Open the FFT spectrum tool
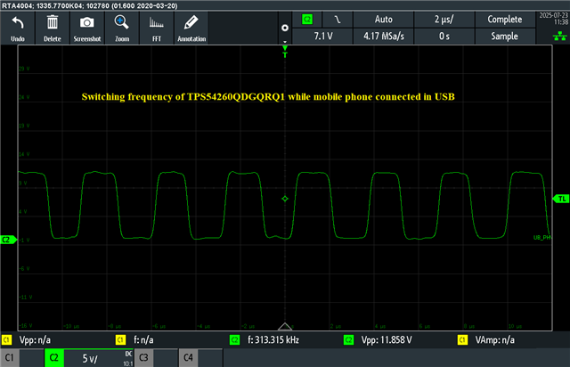The width and height of the screenshot is (570, 367). (157, 29)
